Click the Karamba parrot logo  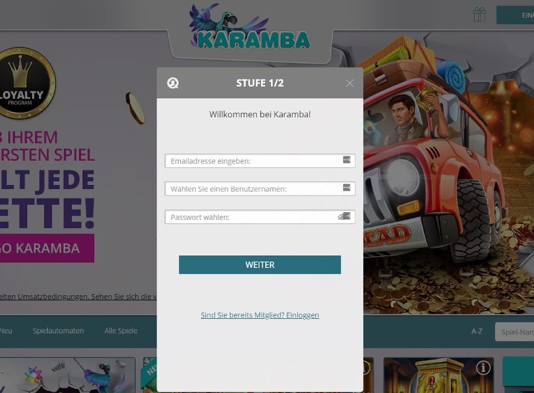[249, 27]
